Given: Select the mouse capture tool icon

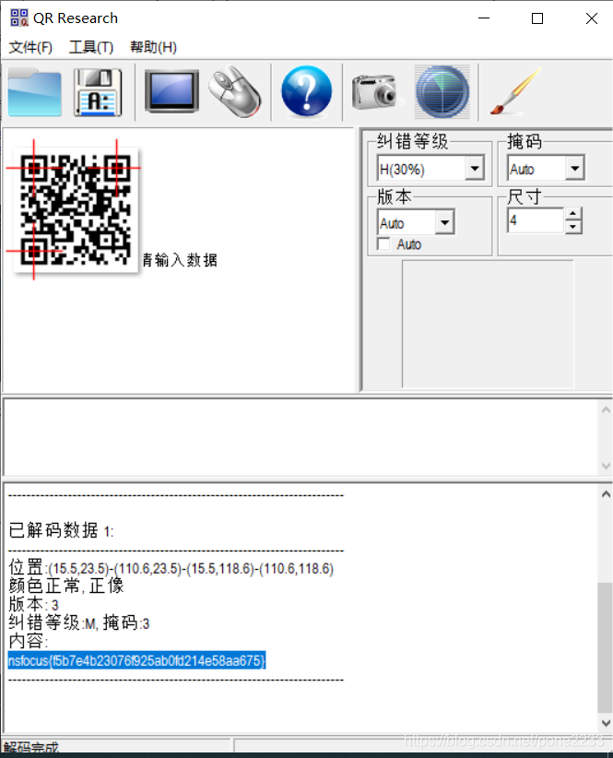Looking at the screenshot, I should click(235, 92).
